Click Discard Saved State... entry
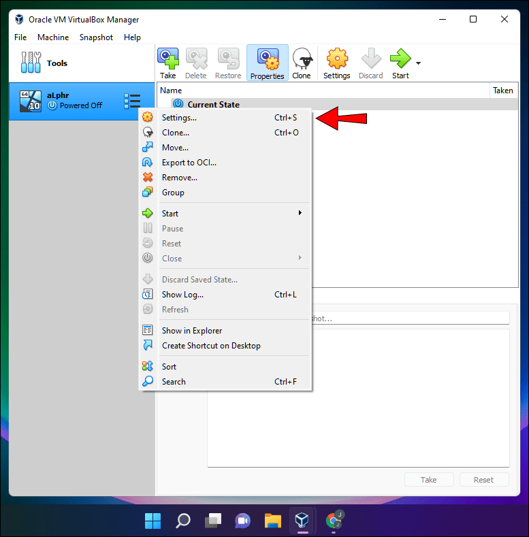Viewport: 529px width, 537px height. [225, 280]
